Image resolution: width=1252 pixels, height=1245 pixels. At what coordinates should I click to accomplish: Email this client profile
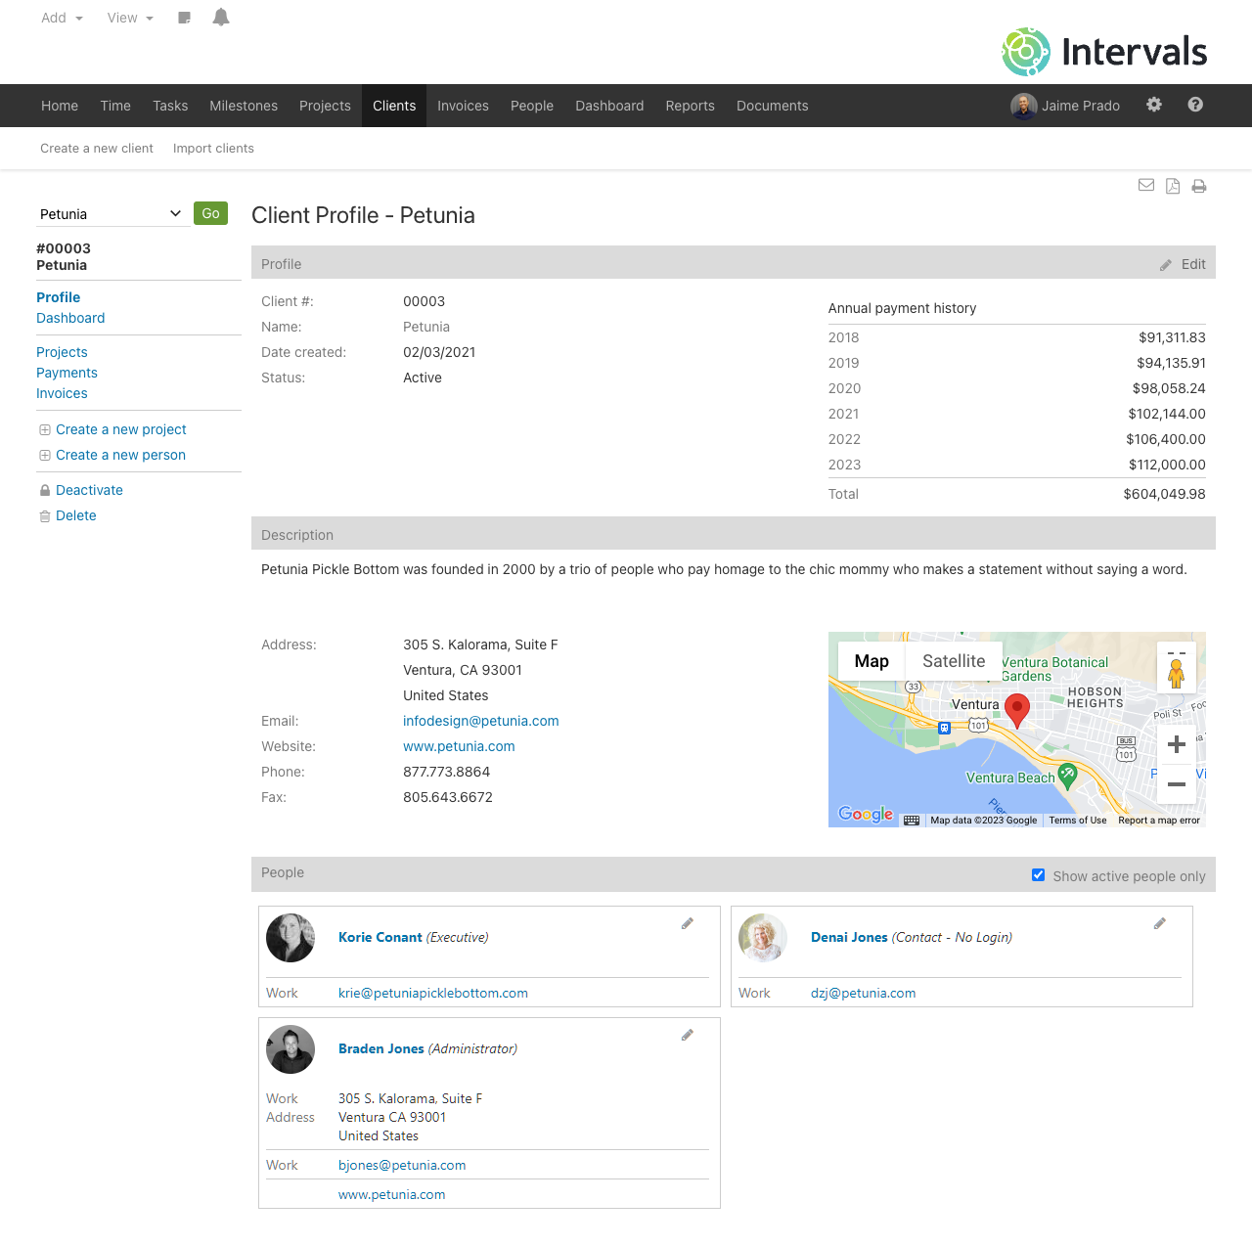tap(1146, 185)
